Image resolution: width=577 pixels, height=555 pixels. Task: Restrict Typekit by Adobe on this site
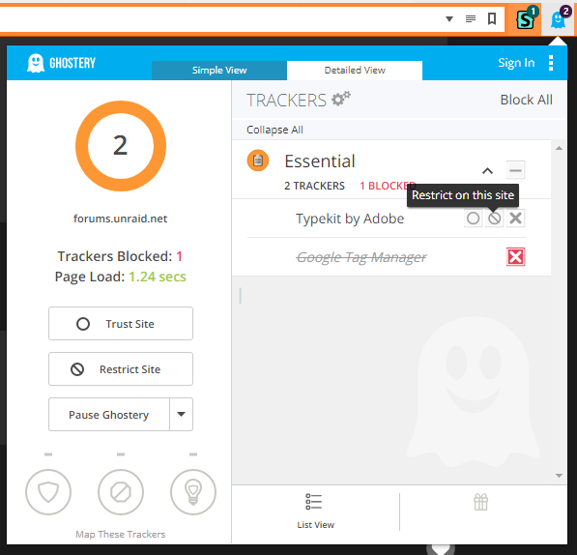494,219
